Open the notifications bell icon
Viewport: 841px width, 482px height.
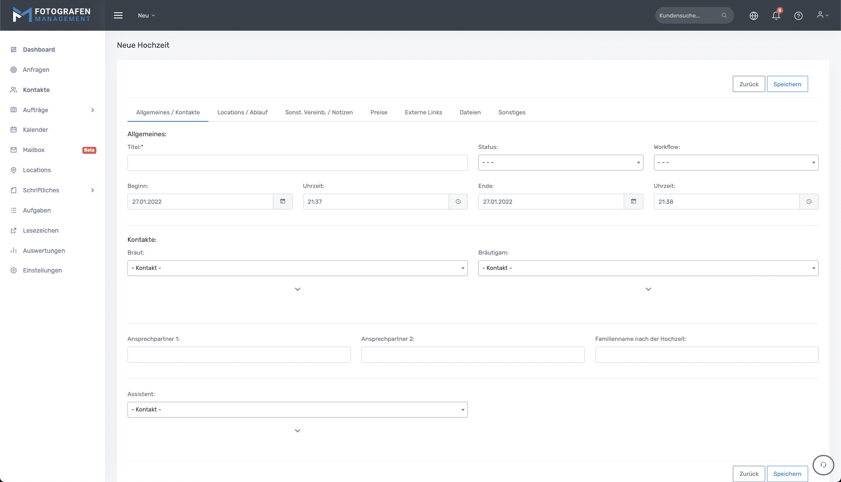click(776, 16)
